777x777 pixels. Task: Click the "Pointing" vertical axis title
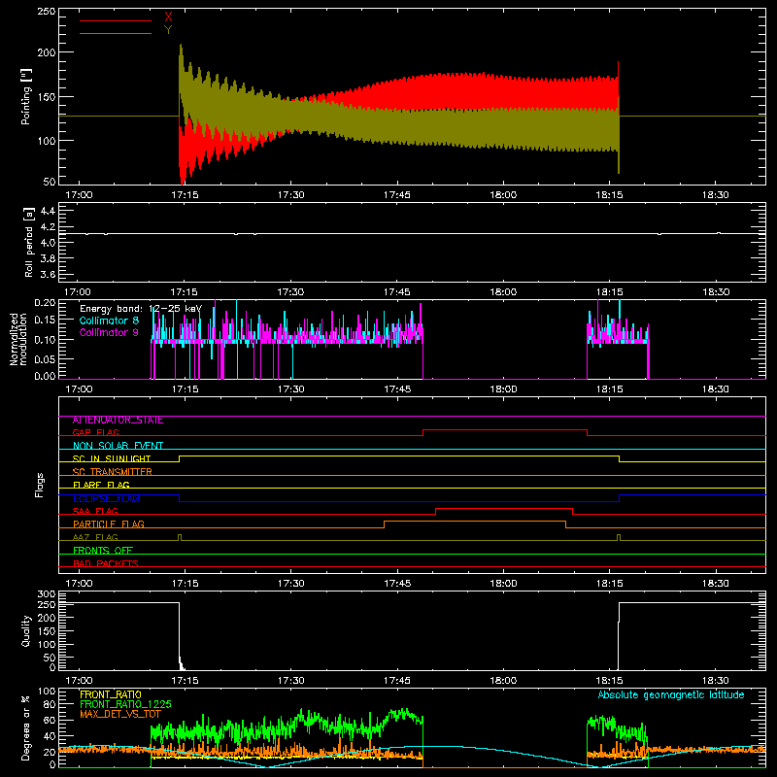26,96
